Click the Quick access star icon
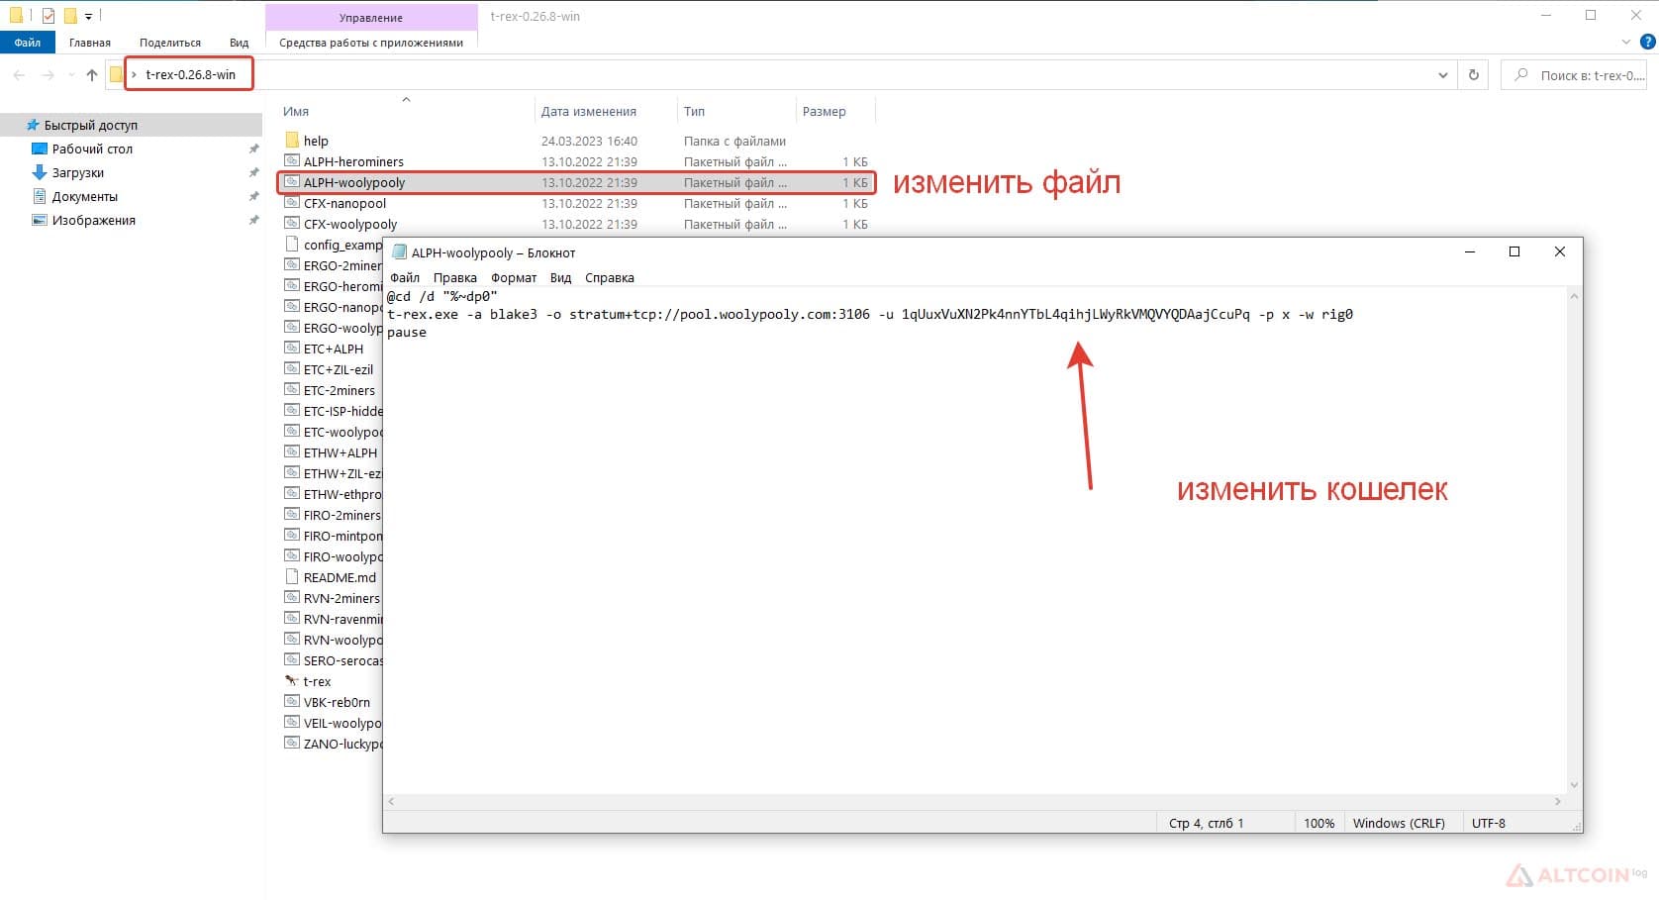The width and height of the screenshot is (1659, 900). tap(33, 125)
